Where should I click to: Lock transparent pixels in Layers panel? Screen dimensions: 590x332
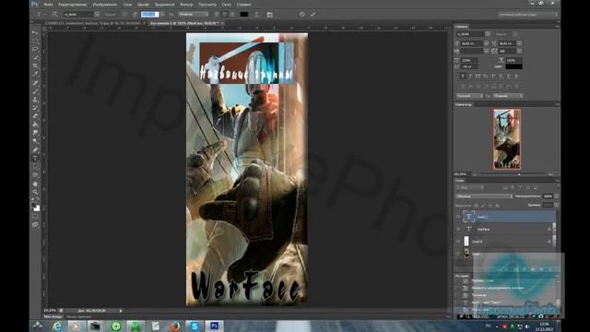click(x=477, y=206)
